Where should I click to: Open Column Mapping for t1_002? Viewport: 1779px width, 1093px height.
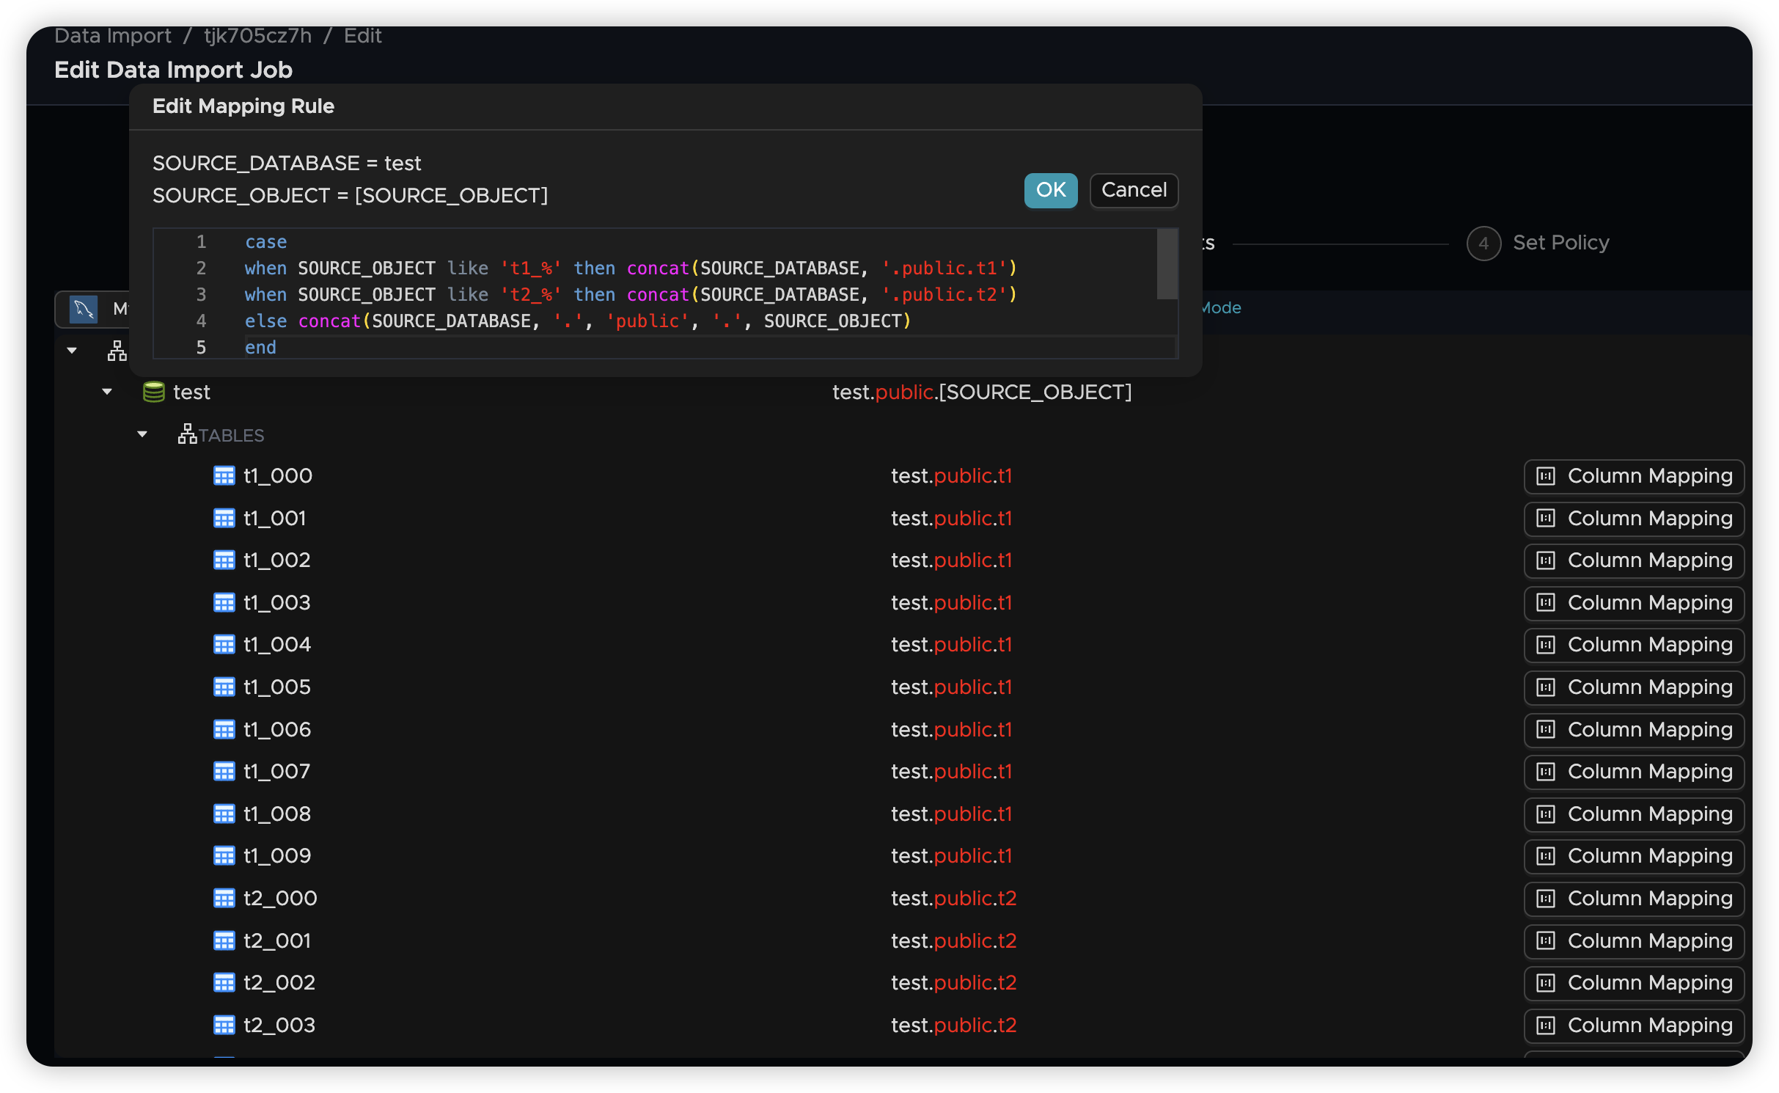click(x=1634, y=561)
